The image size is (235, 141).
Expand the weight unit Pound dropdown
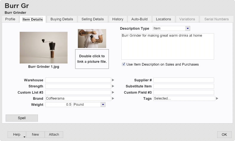coord(103,104)
